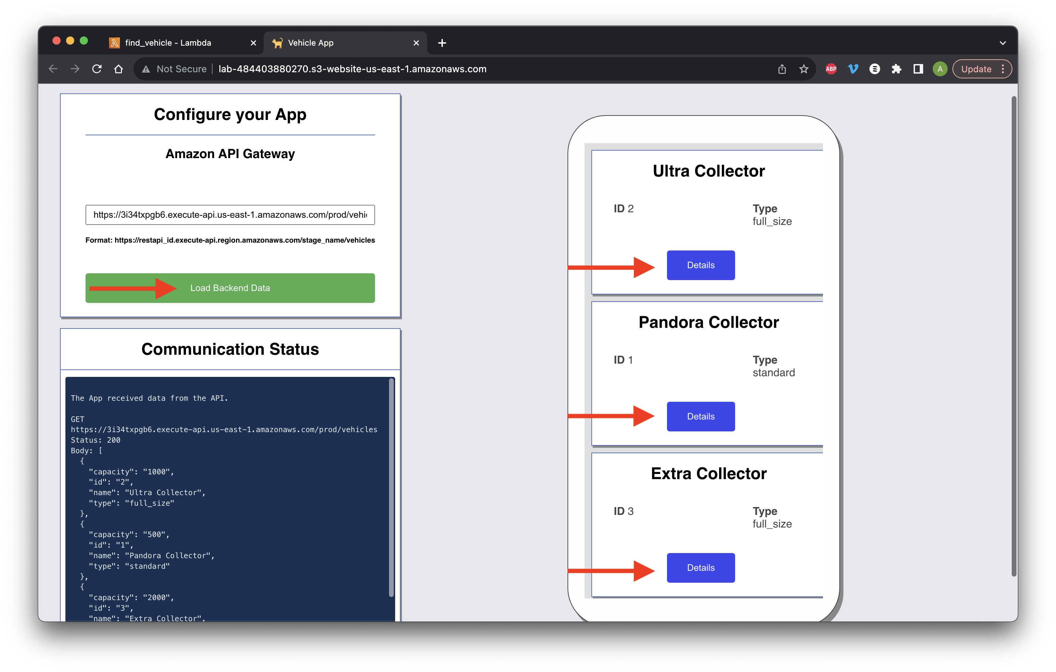Focus the browser address bar URL
This screenshot has height=672, width=1056.
tap(352, 69)
